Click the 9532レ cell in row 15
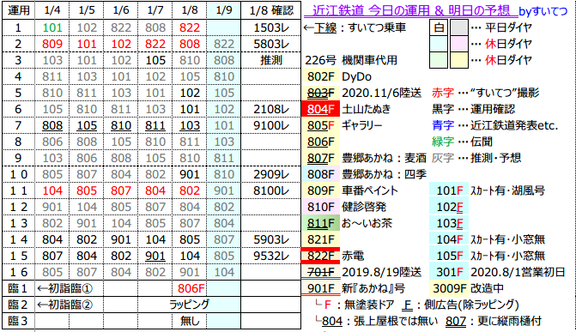This screenshot has height=332, width=576. coord(271,256)
